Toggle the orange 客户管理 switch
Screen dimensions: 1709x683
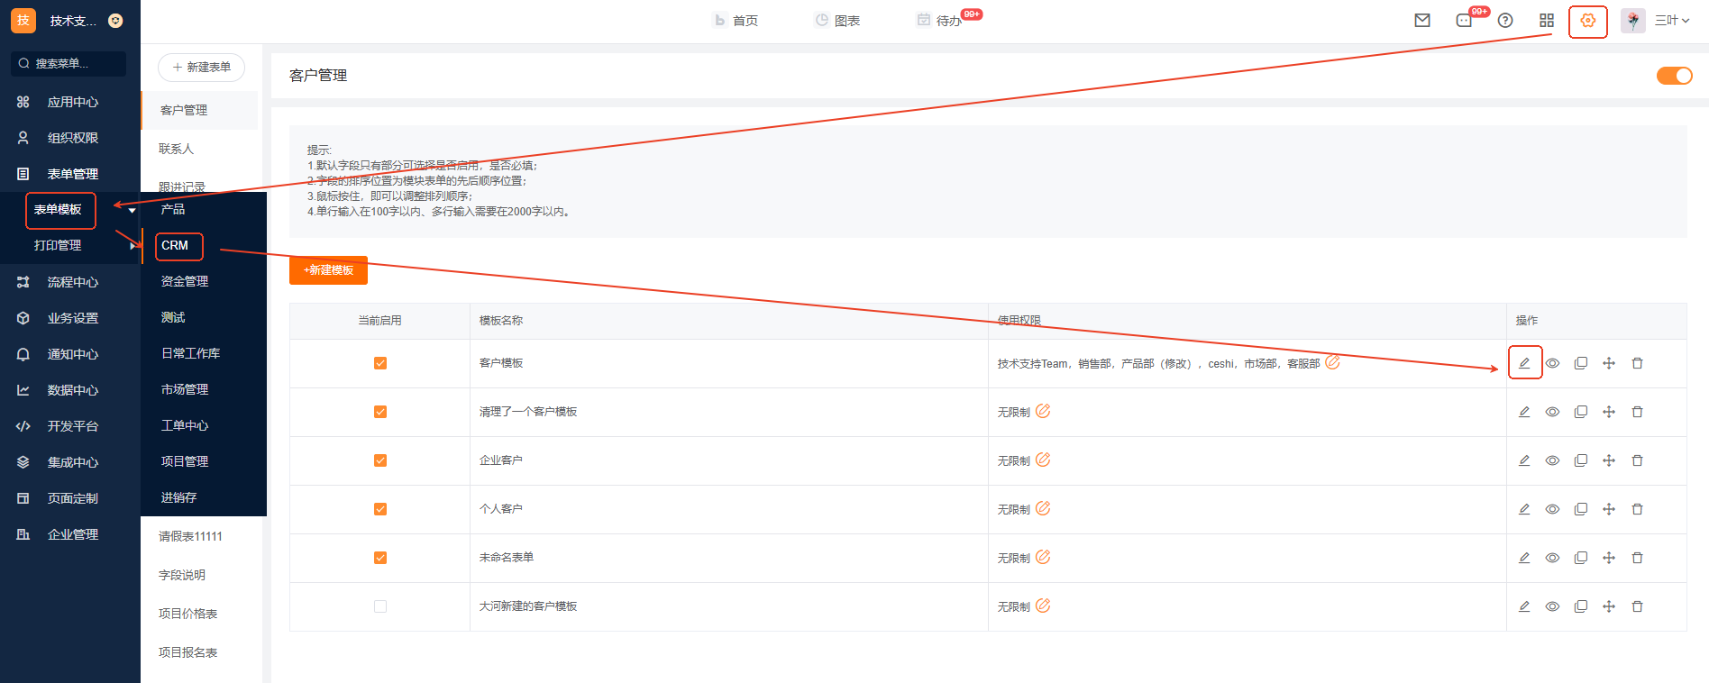click(1674, 76)
